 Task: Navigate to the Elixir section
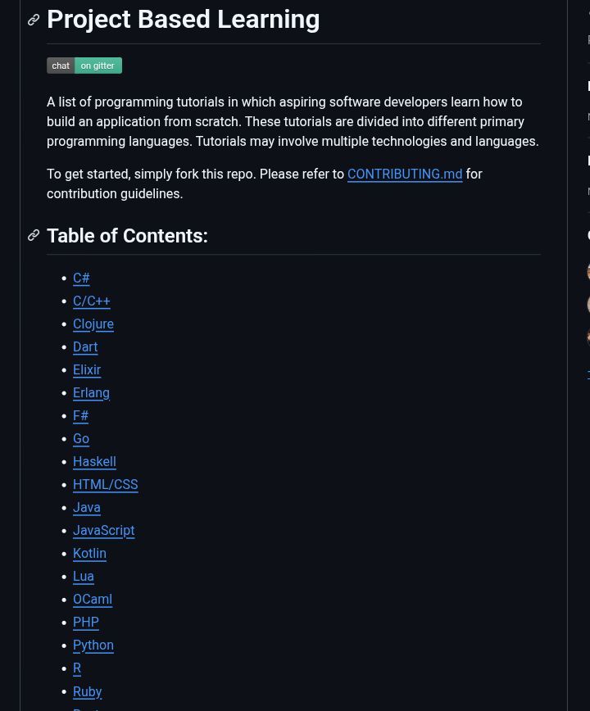(x=87, y=370)
